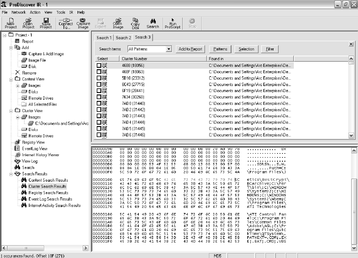Click the Connect To toolbar icon

[66, 23]
